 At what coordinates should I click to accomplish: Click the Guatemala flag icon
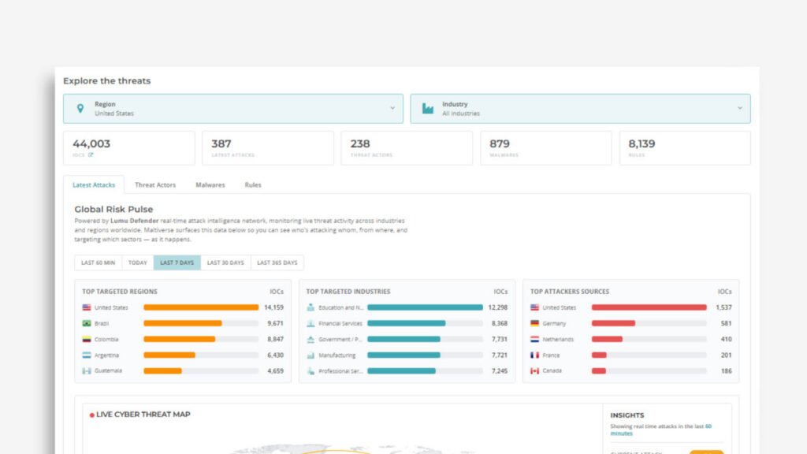[87, 370]
